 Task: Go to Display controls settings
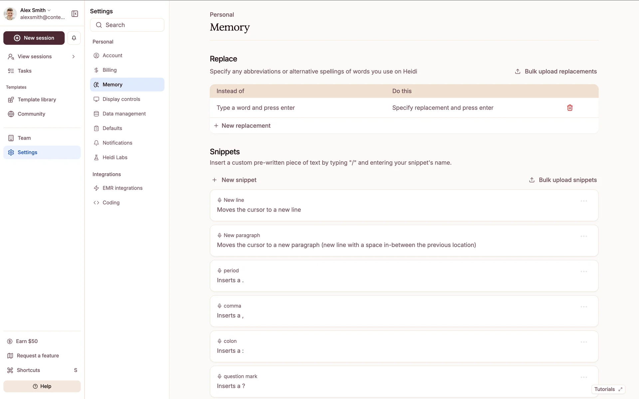121,99
